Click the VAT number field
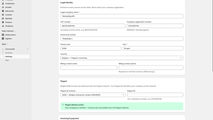Image resolution: width=213 pixels, height=120 pixels. 93,26
